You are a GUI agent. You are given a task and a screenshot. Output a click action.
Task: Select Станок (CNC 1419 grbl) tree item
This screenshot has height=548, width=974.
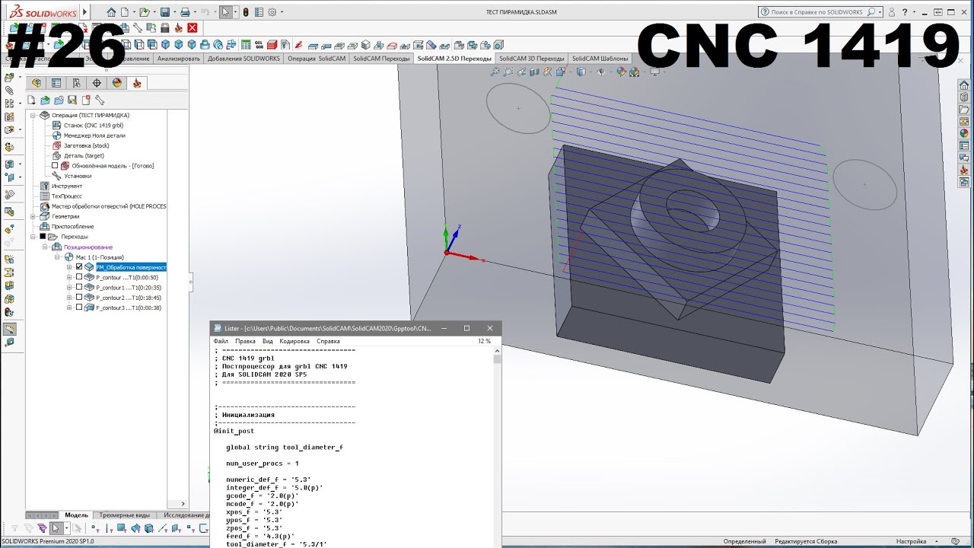(93, 125)
